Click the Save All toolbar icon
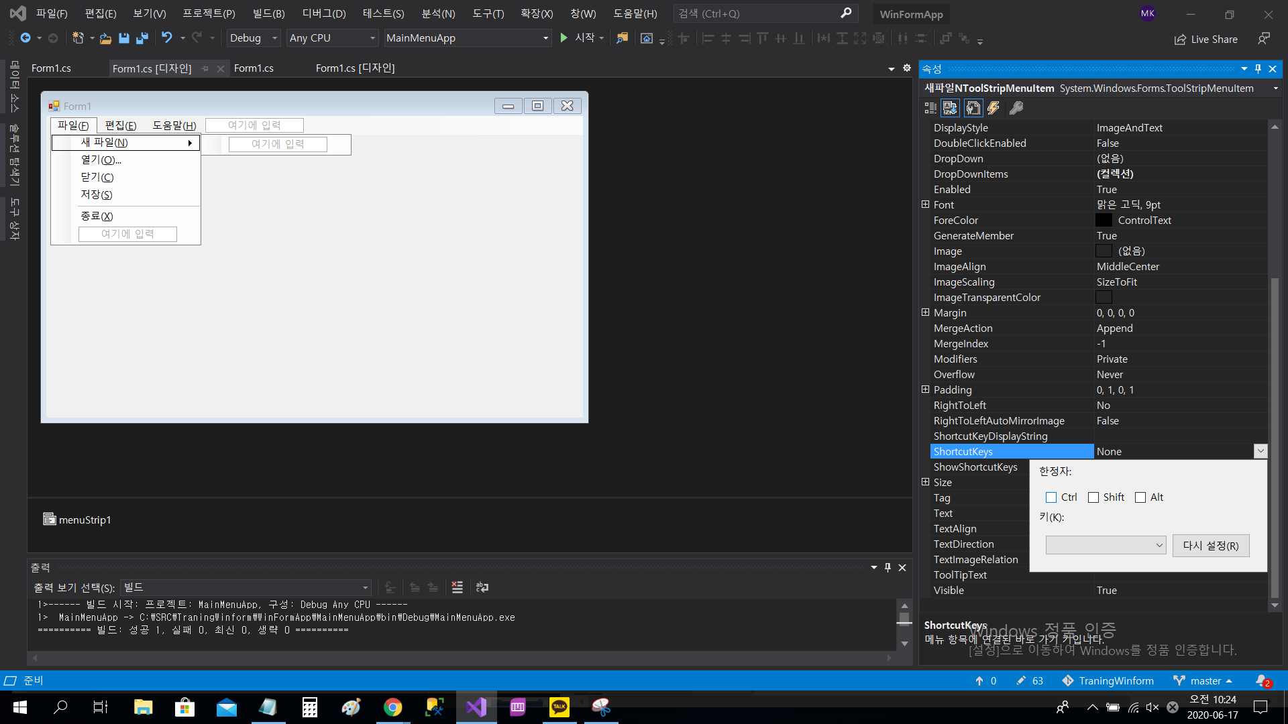Image resolution: width=1288 pixels, height=724 pixels. click(142, 38)
